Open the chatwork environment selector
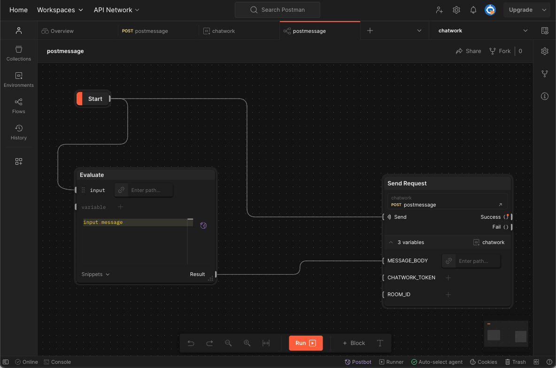 [x=483, y=31]
